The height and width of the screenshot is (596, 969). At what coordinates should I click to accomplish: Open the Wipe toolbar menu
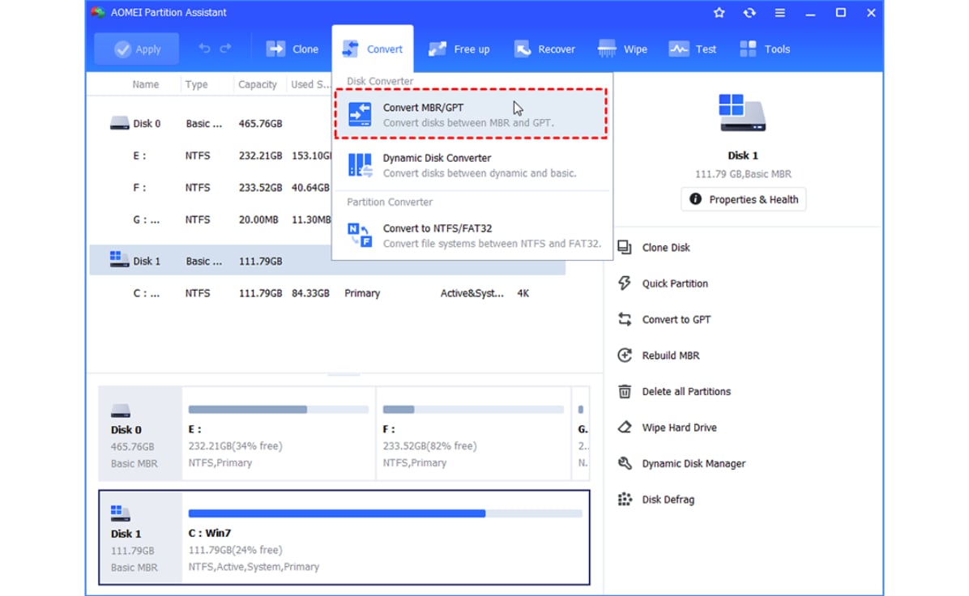(623, 49)
